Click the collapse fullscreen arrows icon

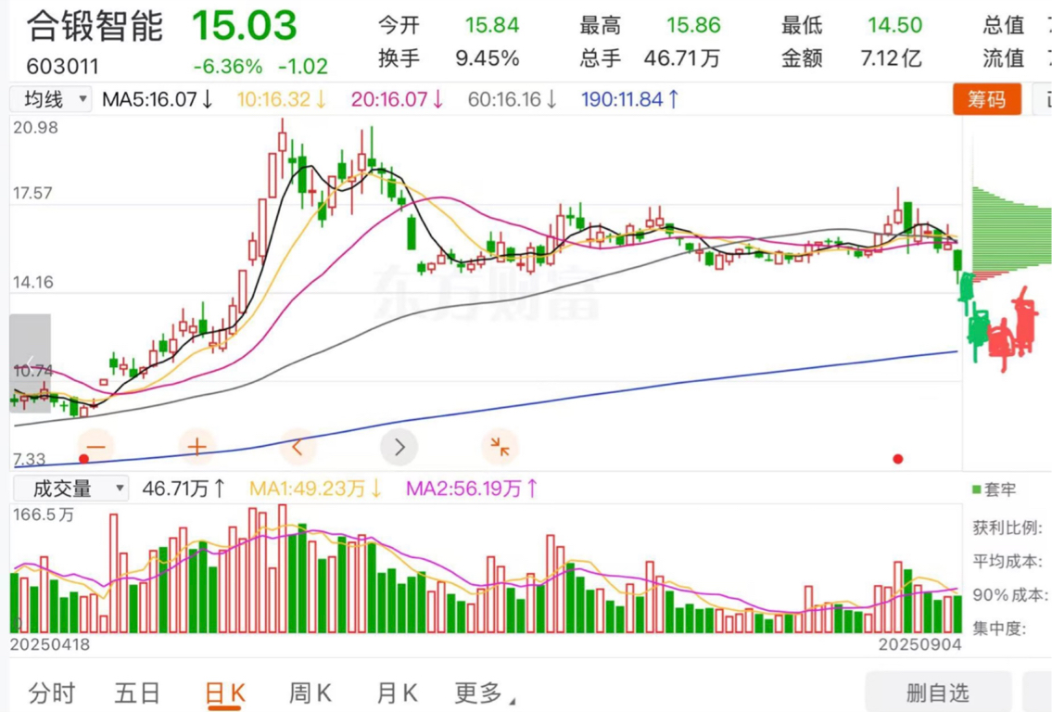tap(500, 447)
